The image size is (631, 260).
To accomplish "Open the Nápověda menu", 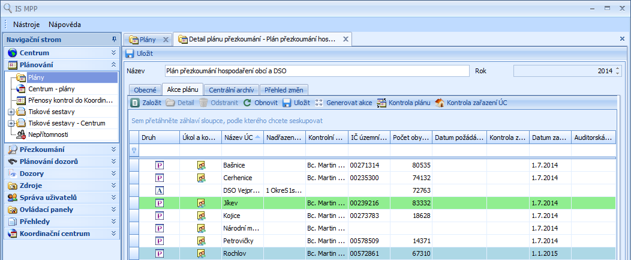I will (x=65, y=25).
